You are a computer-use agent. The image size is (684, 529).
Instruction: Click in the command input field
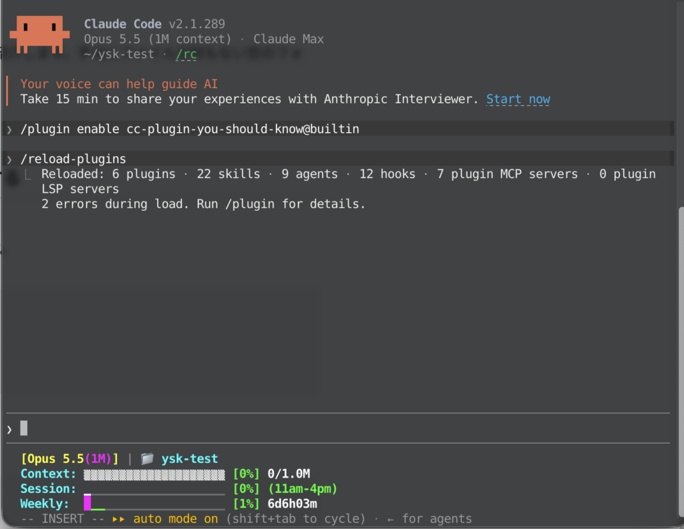click(338, 428)
